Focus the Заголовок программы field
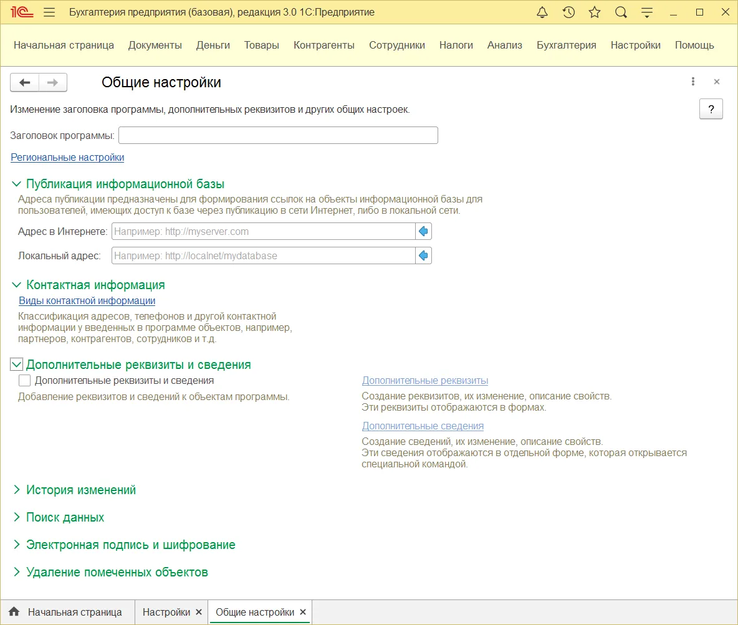The image size is (738, 625). pyautogui.click(x=278, y=135)
